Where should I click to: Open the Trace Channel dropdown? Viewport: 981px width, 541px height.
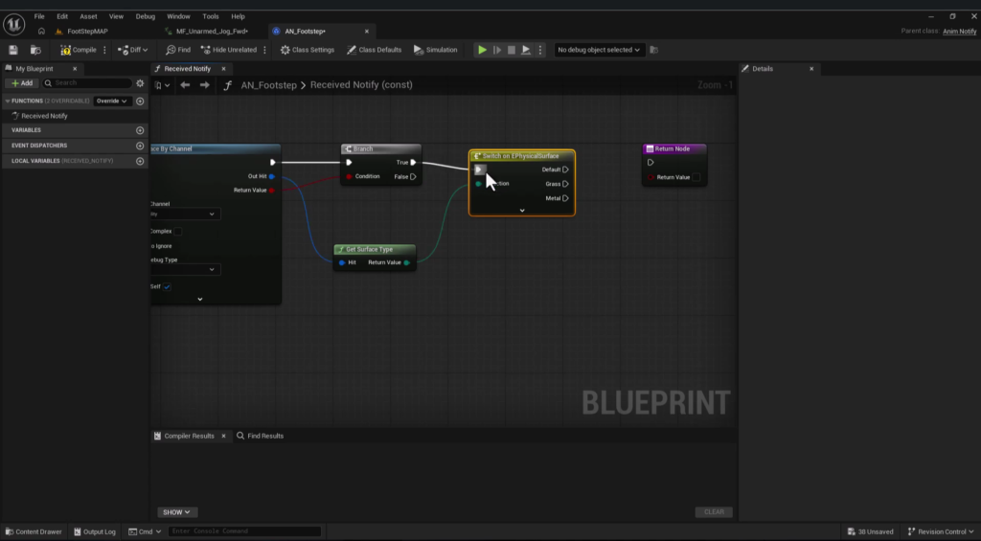(184, 214)
